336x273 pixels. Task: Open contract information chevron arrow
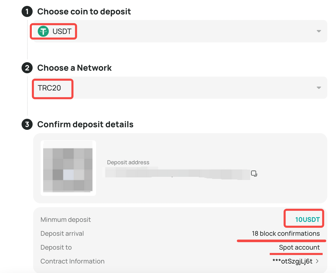[x=318, y=261]
